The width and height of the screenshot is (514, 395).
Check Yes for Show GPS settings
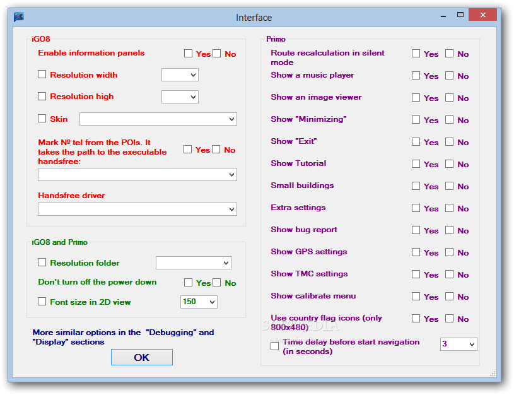(x=416, y=252)
